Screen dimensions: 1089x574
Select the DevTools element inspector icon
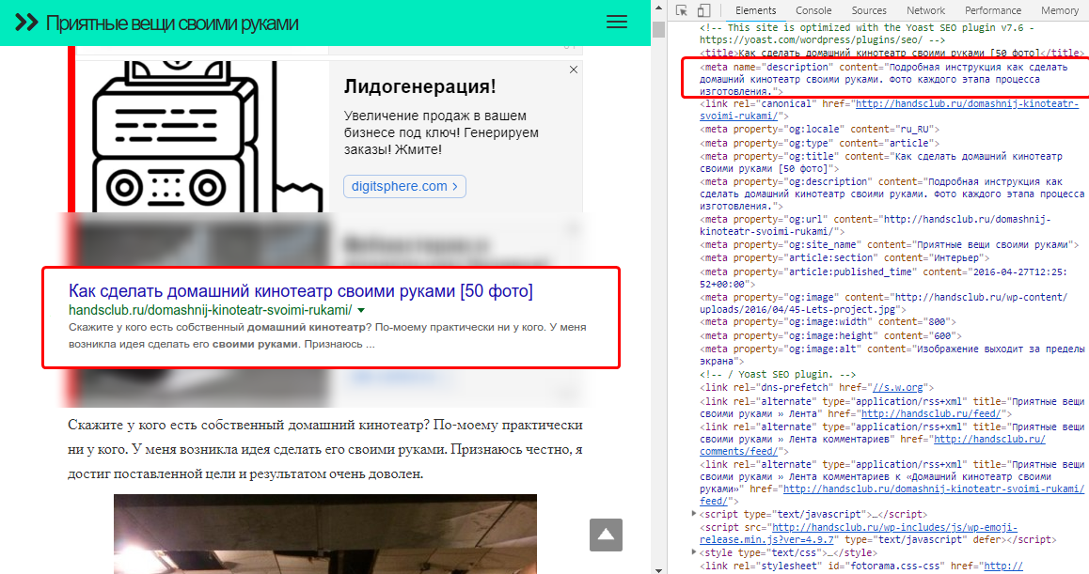[x=681, y=10]
